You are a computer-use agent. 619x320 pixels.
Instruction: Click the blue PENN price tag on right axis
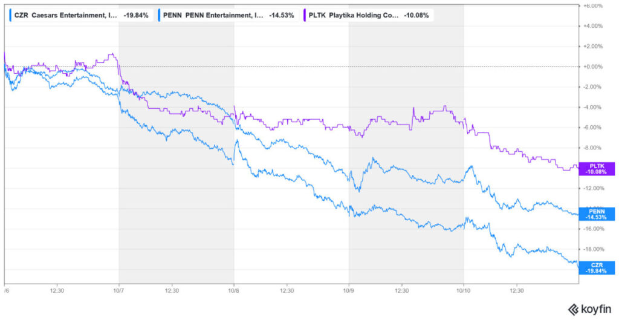click(597, 214)
